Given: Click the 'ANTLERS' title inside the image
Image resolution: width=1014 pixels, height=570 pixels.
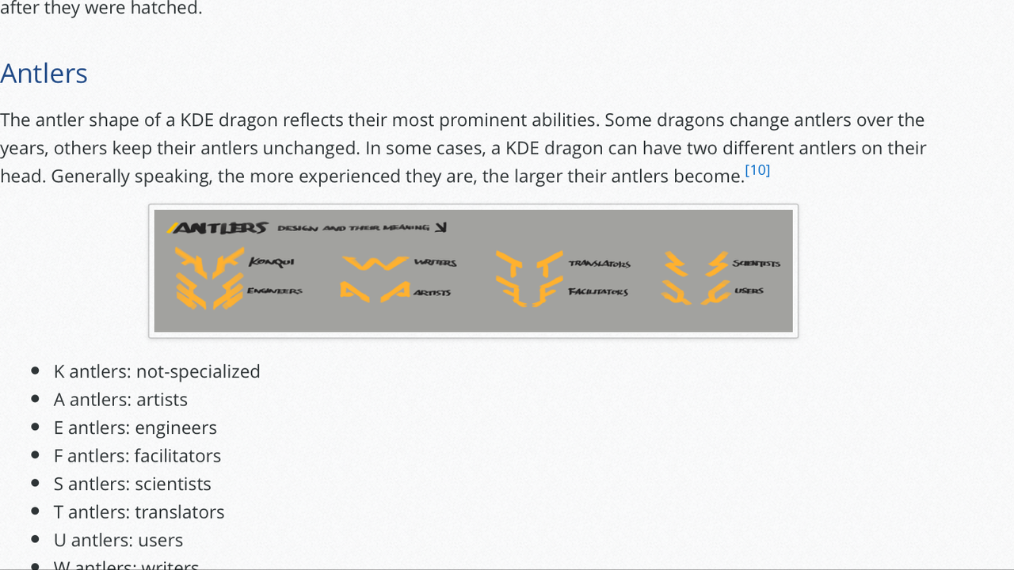Looking at the screenshot, I should (x=219, y=228).
